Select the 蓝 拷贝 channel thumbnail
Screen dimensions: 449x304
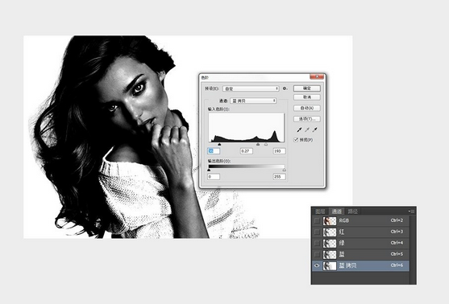click(x=330, y=265)
